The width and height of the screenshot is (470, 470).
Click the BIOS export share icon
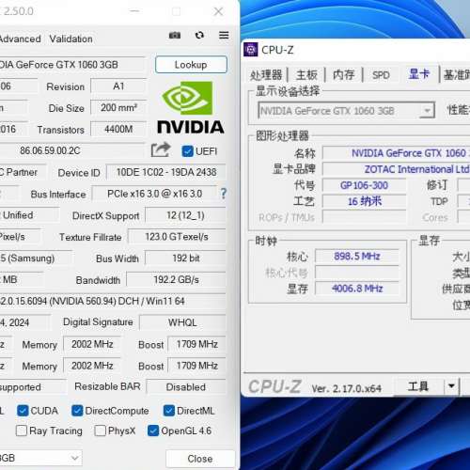coord(161,149)
